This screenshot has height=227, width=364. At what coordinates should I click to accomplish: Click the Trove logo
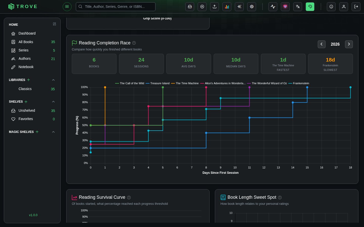[23, 7]
